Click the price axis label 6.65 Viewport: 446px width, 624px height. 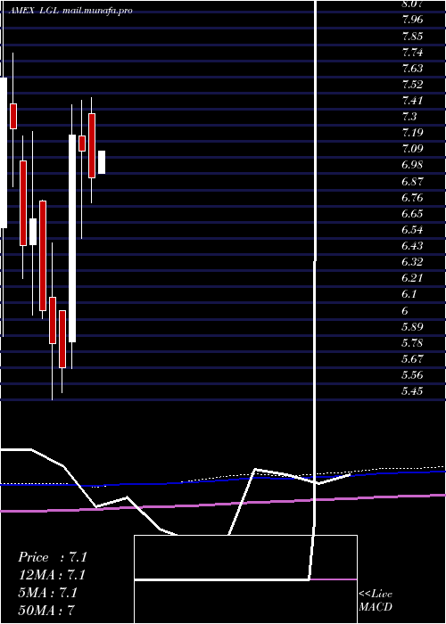coord(412,214)
